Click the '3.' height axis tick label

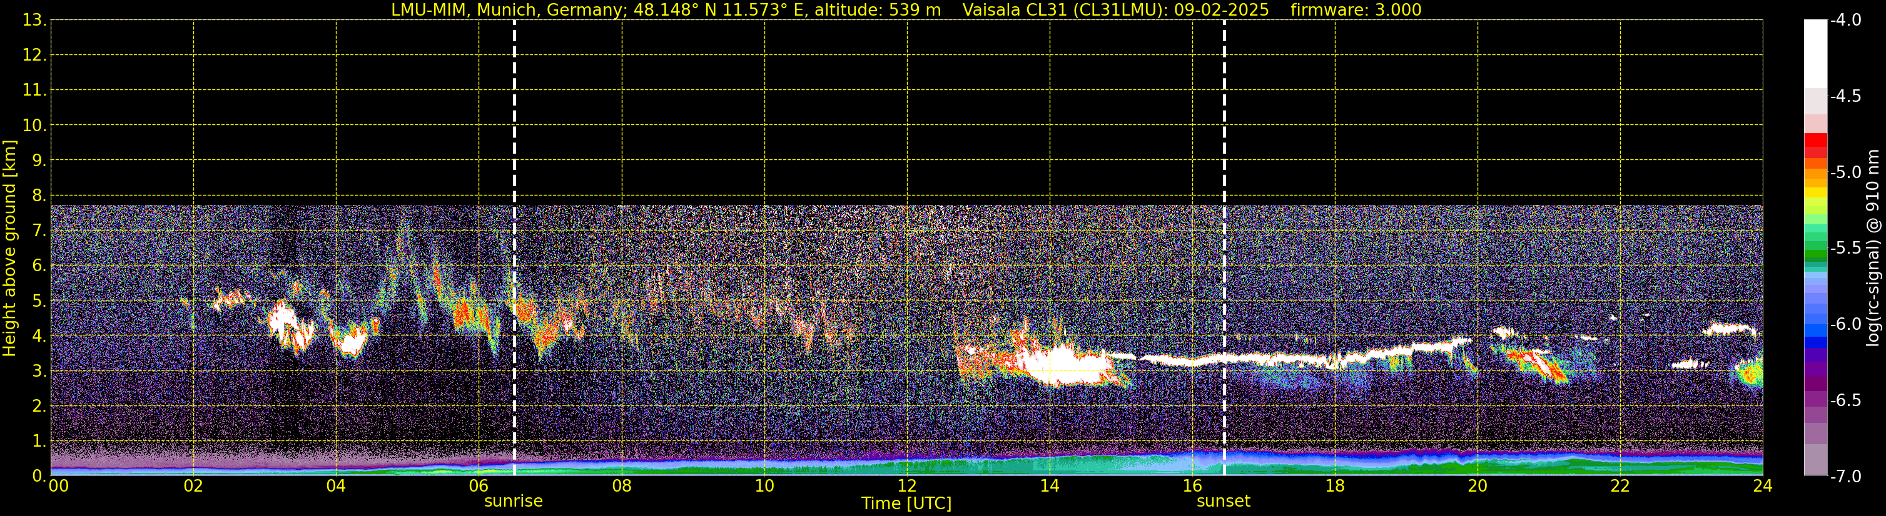(x=39, y=370)
